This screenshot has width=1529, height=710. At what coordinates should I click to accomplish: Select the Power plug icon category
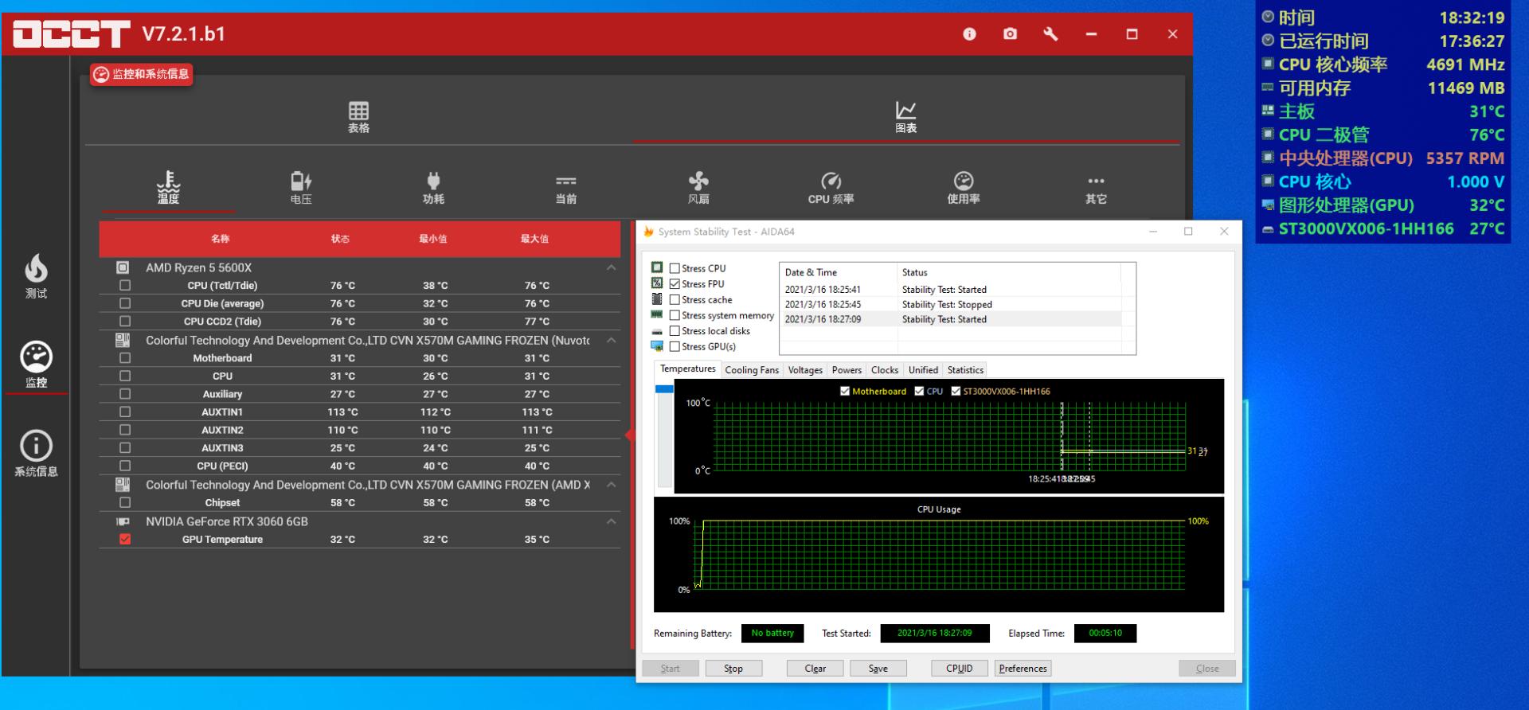coord(433,188)
